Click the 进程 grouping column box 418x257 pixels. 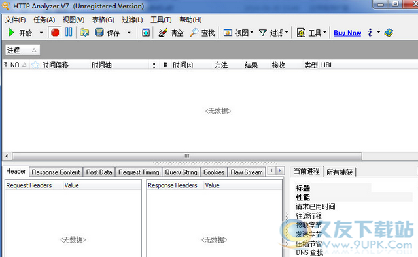(x=22, y=50)
